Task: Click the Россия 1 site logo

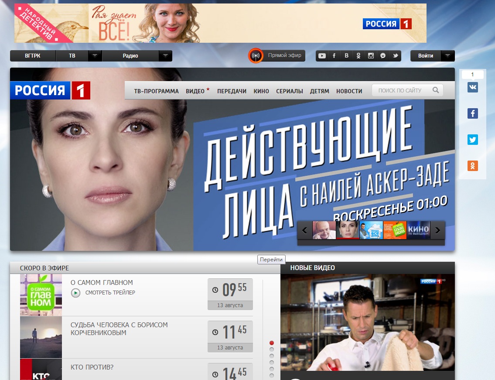Action: click(x=50, y=90)
